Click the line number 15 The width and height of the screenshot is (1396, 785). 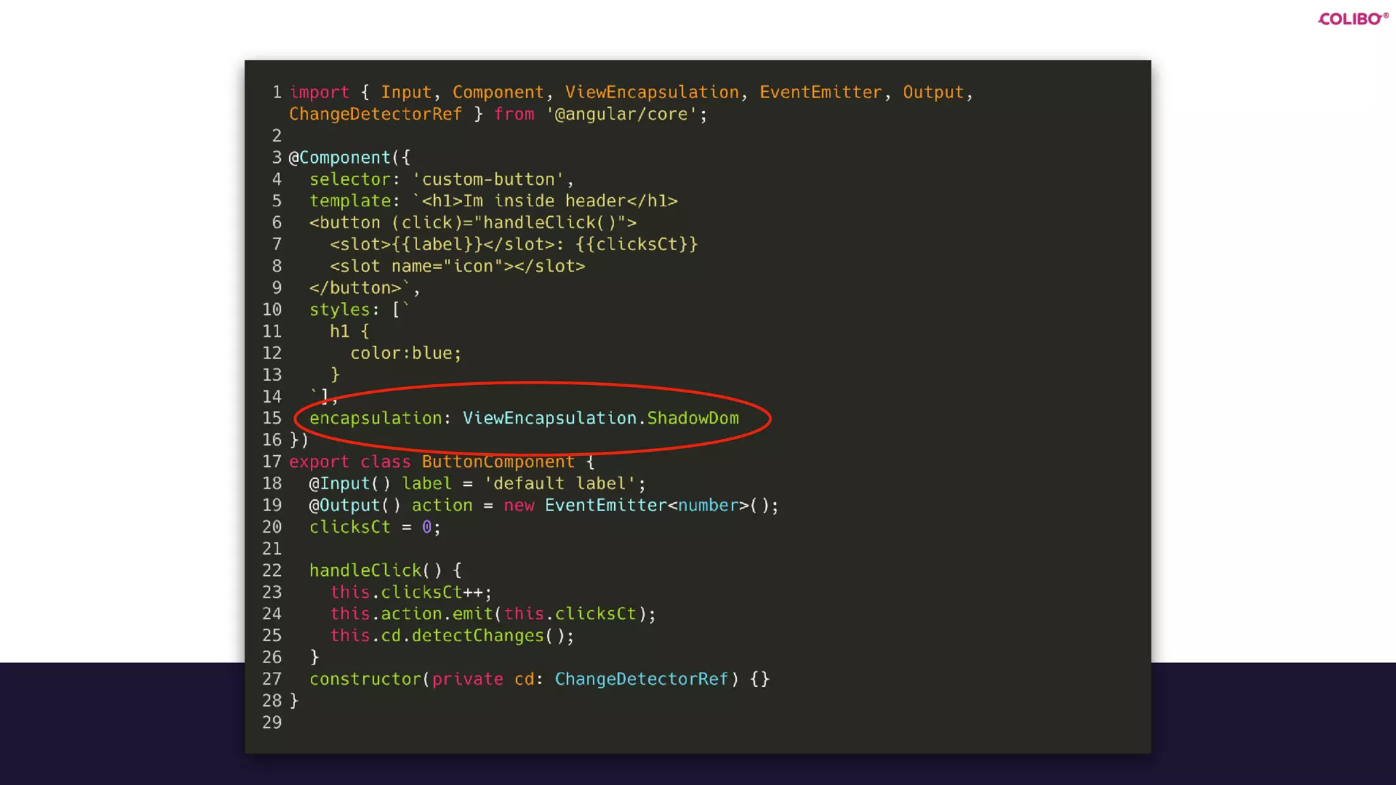coord(271,418)
